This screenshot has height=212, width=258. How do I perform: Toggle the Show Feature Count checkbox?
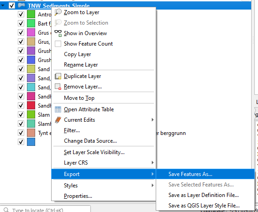[58, 44]
